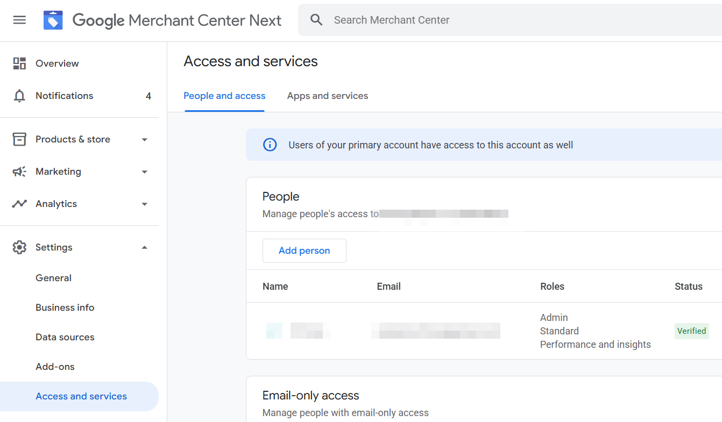Select the Products & store icon
This screenshot has height=422, width=722.
[x=19, y=139]
